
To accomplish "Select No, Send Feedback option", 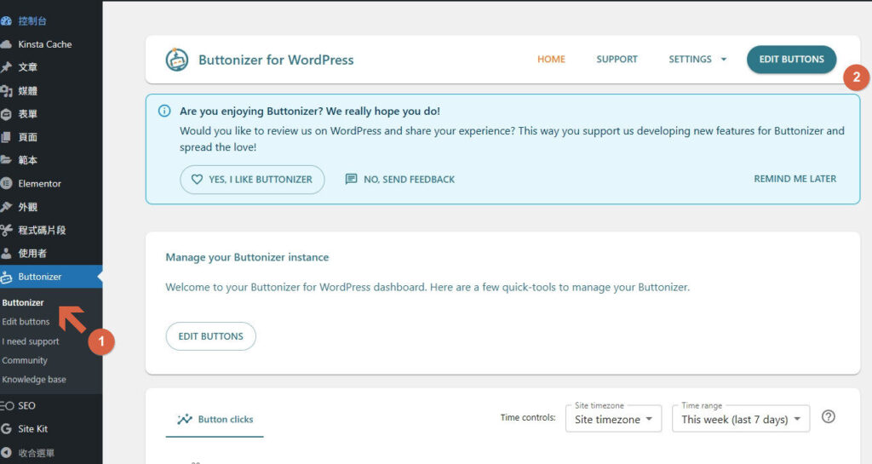I will point(400,180).
